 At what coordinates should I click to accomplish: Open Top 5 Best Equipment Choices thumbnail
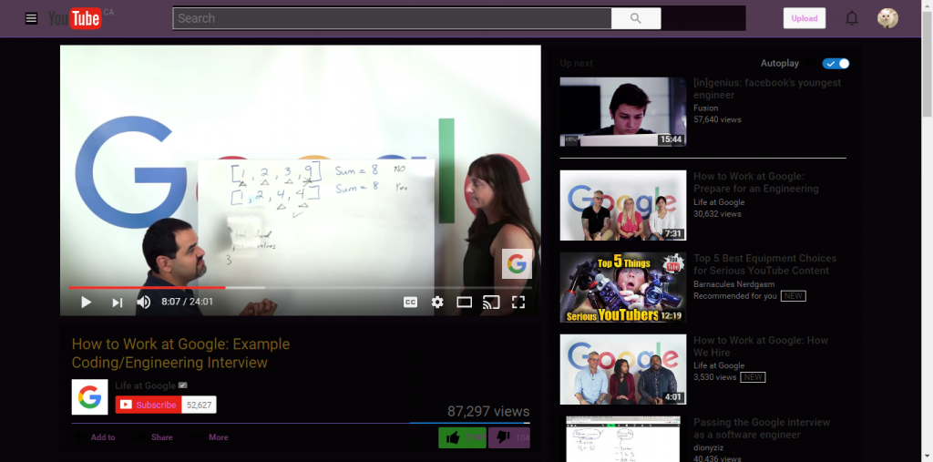[x=623, y=287]
